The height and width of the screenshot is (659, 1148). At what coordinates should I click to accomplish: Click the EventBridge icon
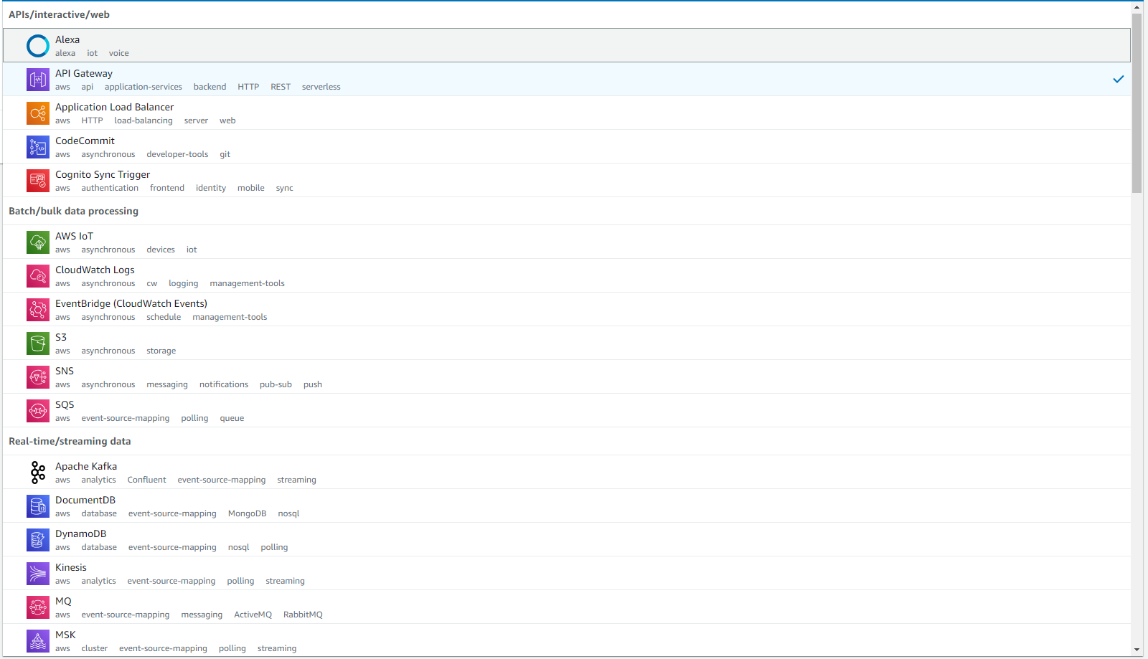click(x=38, y=310)
